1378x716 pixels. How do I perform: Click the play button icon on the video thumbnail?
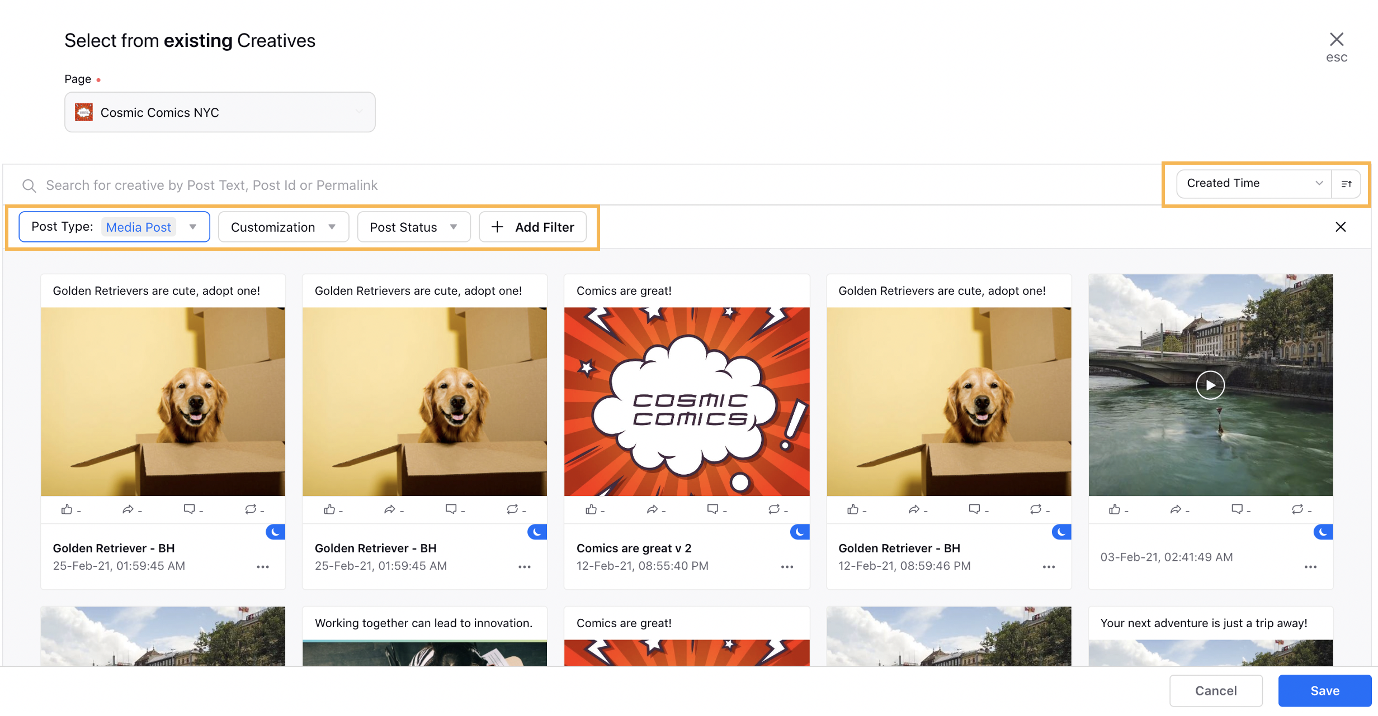[1210, 385]
